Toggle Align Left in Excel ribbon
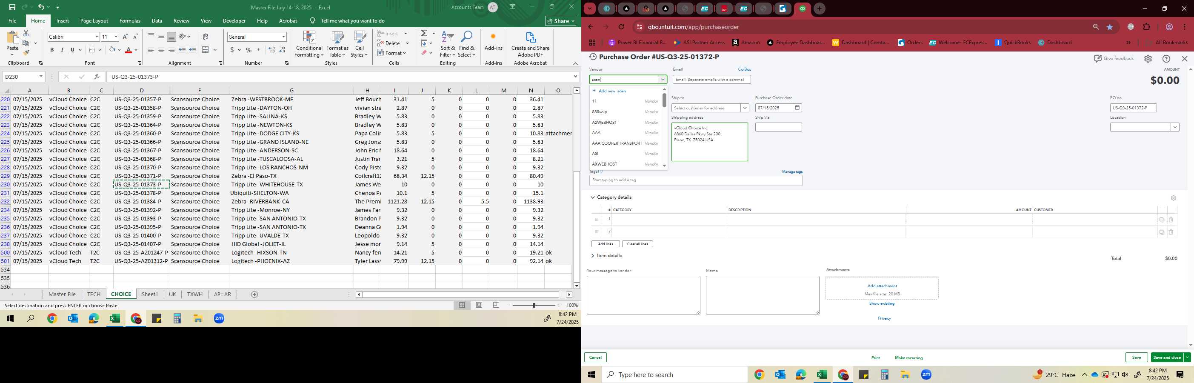 [x=151, y=50]
